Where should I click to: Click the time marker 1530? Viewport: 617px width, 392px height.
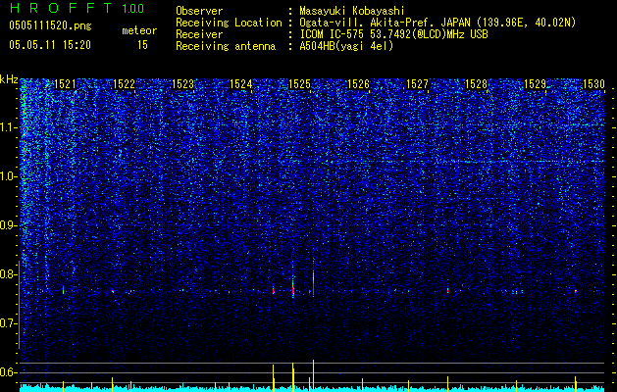pos(593,84)
